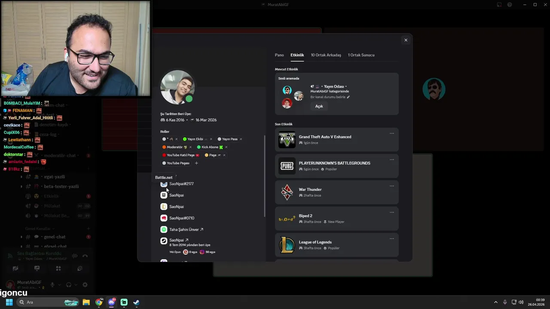Click the PUBG game icon
Image resolution: width=550 pixels, height=309 pixels.
287,166
